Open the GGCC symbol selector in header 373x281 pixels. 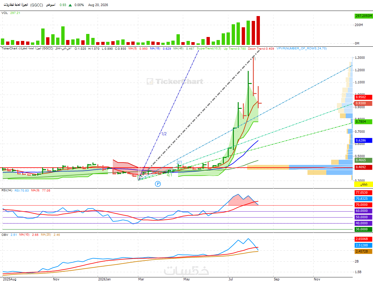37,5
